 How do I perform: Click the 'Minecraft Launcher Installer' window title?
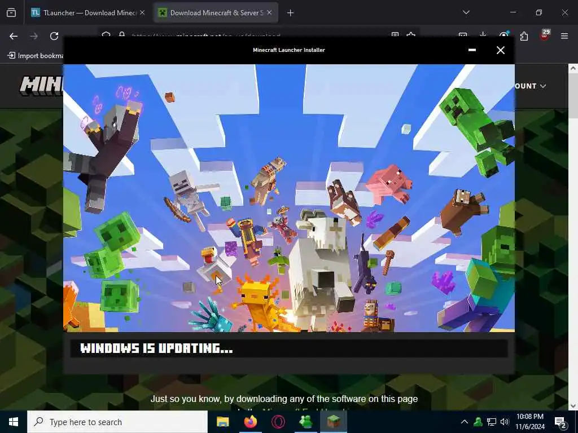point(289,50)
